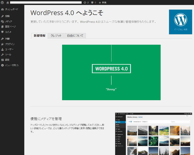Click the ダッシュボード gauge icon
The image size is (194, 155).
coord(2,9)
